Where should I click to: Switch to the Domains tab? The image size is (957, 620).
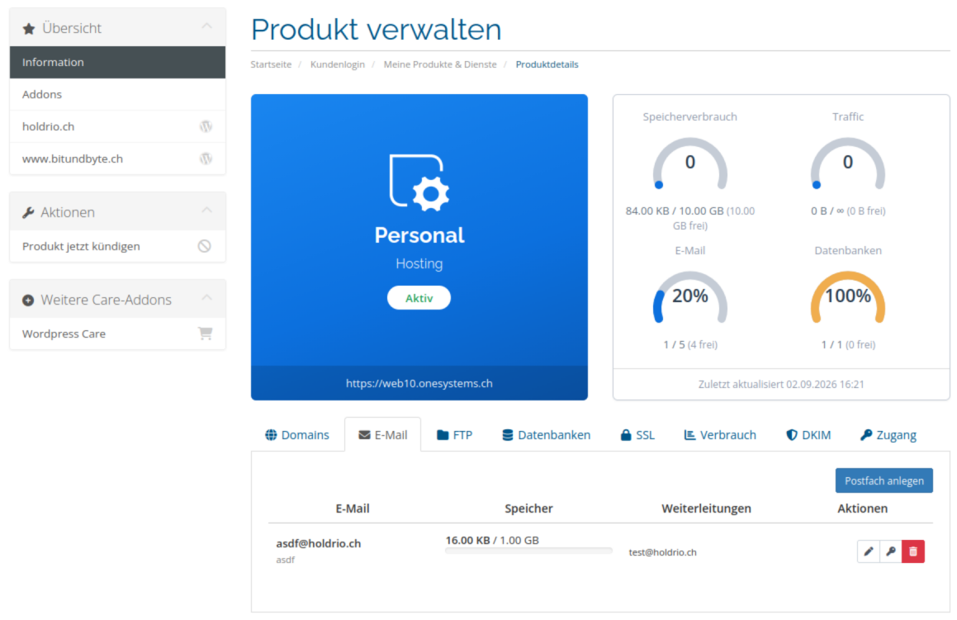(x=297, y=435)
